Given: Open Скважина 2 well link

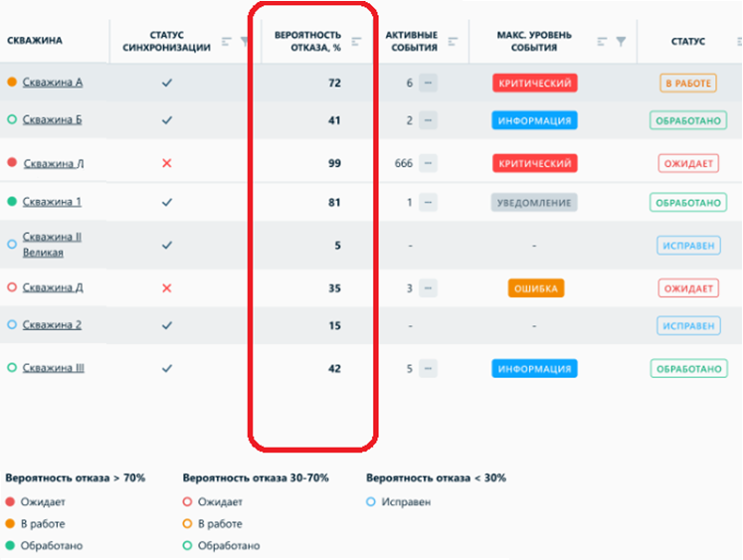Looking at the screenshot, I should pos(52,325).
